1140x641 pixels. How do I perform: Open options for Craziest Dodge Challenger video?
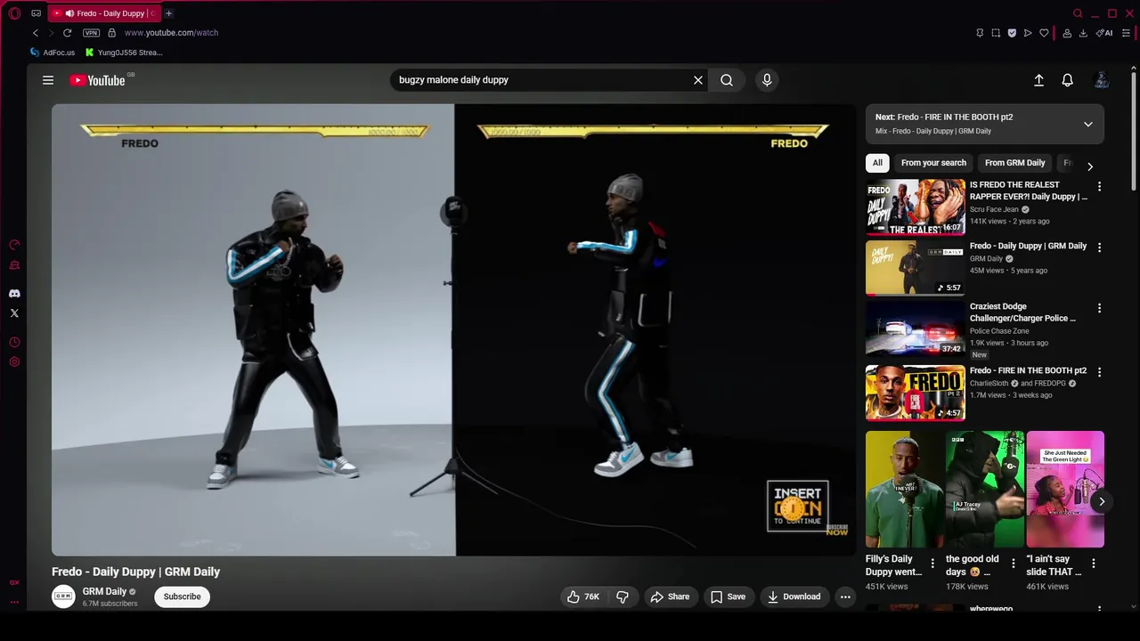1099,308
